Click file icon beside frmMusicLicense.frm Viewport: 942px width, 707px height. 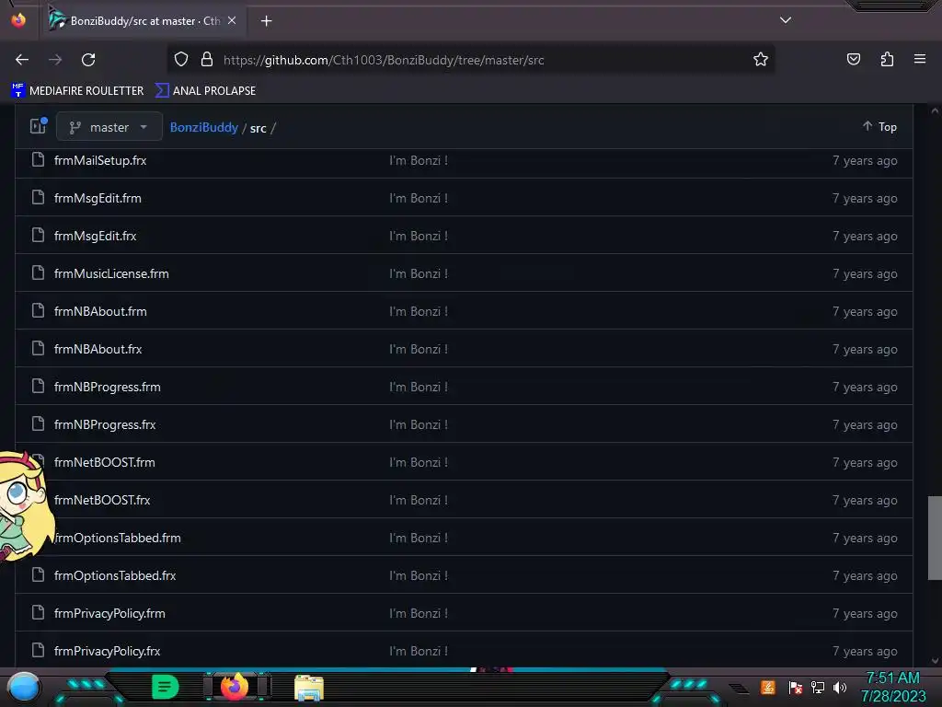coord(38,272)
